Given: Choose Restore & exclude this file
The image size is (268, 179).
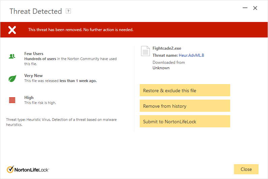Looking at the screenshot, I should (185, 90).
